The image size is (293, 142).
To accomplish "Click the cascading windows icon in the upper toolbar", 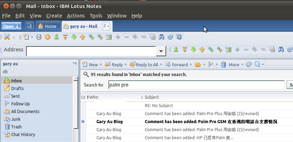I will [153, 37].
